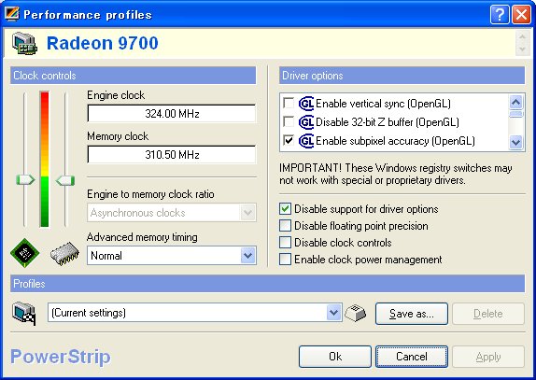Click the Cancel button
The image size is (536, 380).
click(x=412, y=357)
